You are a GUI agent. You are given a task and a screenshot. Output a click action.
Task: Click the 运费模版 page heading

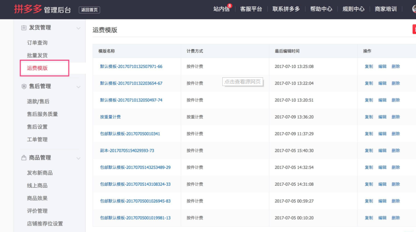coord(105,30)
